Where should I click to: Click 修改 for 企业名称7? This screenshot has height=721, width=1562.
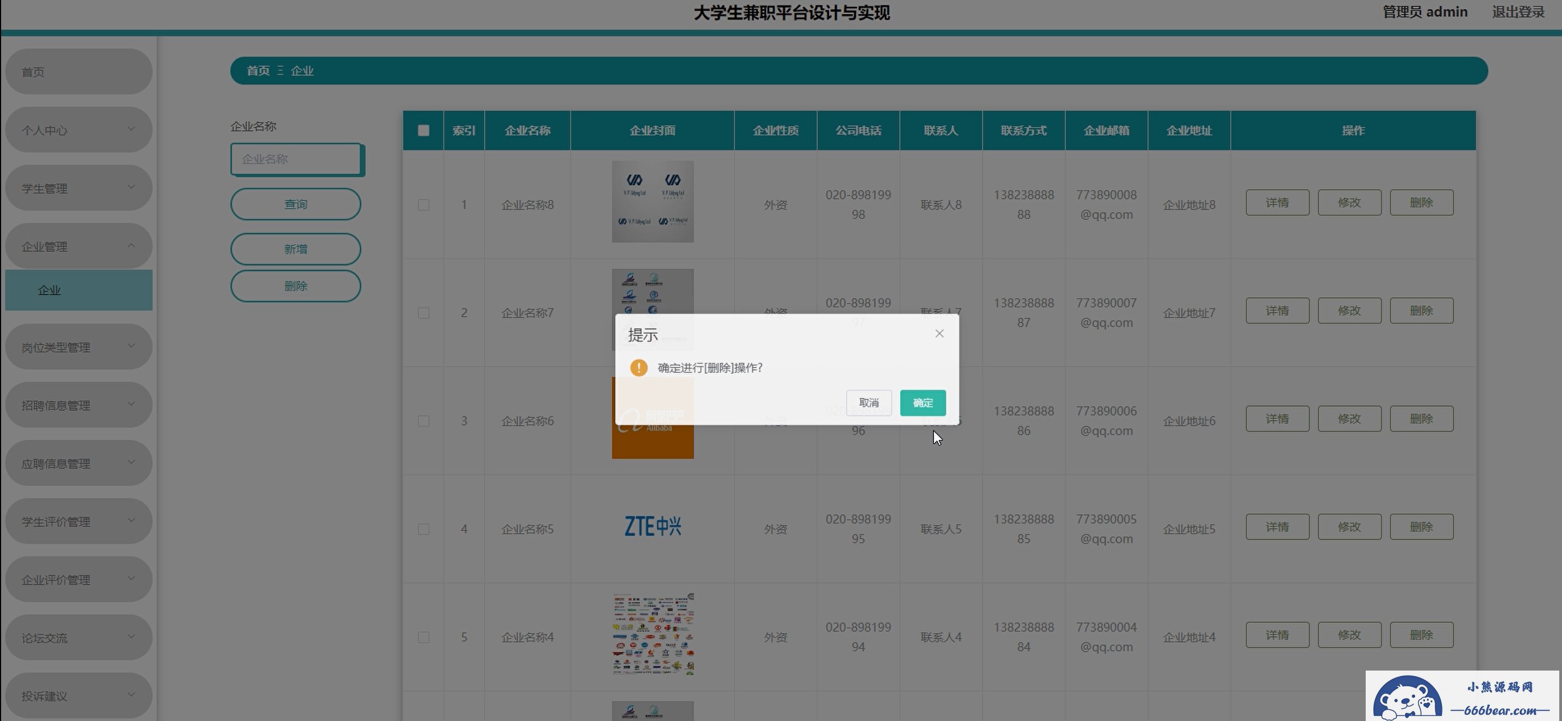pyautogui.click(x=1349, y=310)
